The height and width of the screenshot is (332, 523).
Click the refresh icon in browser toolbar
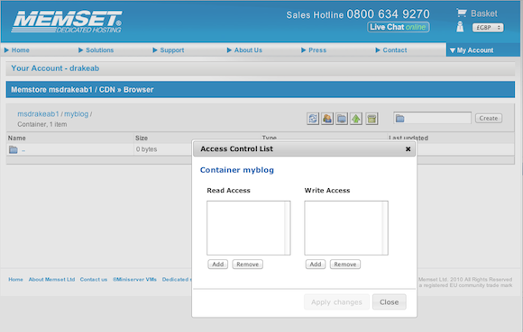coord(313,119)
